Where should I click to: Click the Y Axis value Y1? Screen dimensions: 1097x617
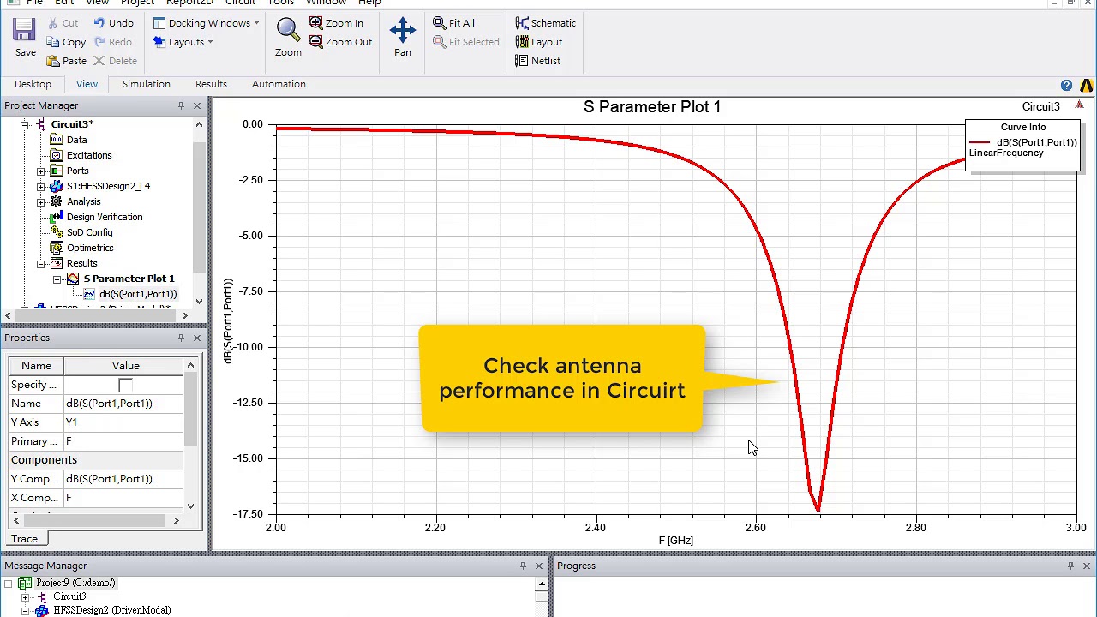tap(123, 422)
